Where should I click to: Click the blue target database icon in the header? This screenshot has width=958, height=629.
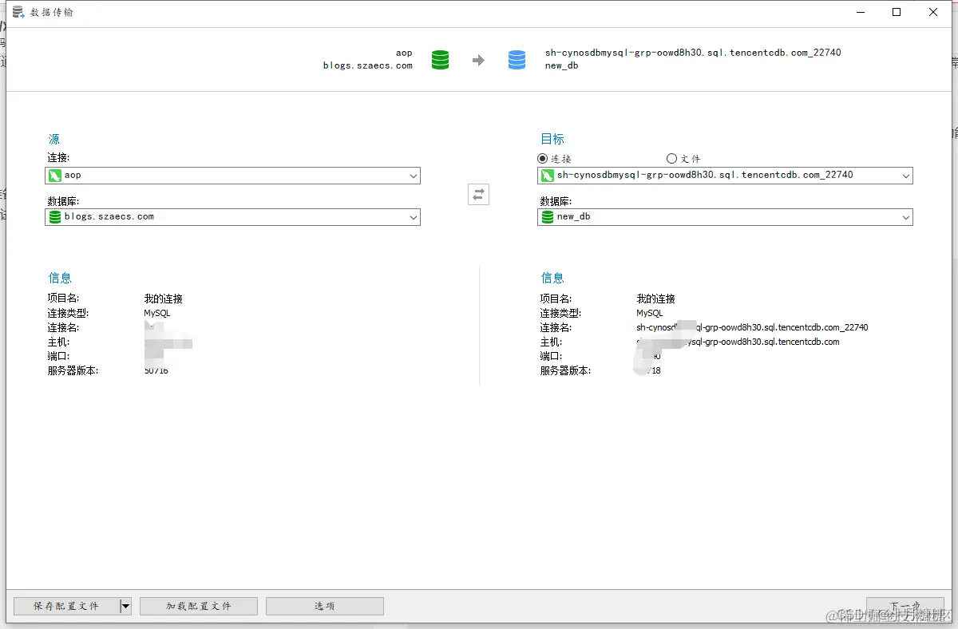(x=517, y=59)
